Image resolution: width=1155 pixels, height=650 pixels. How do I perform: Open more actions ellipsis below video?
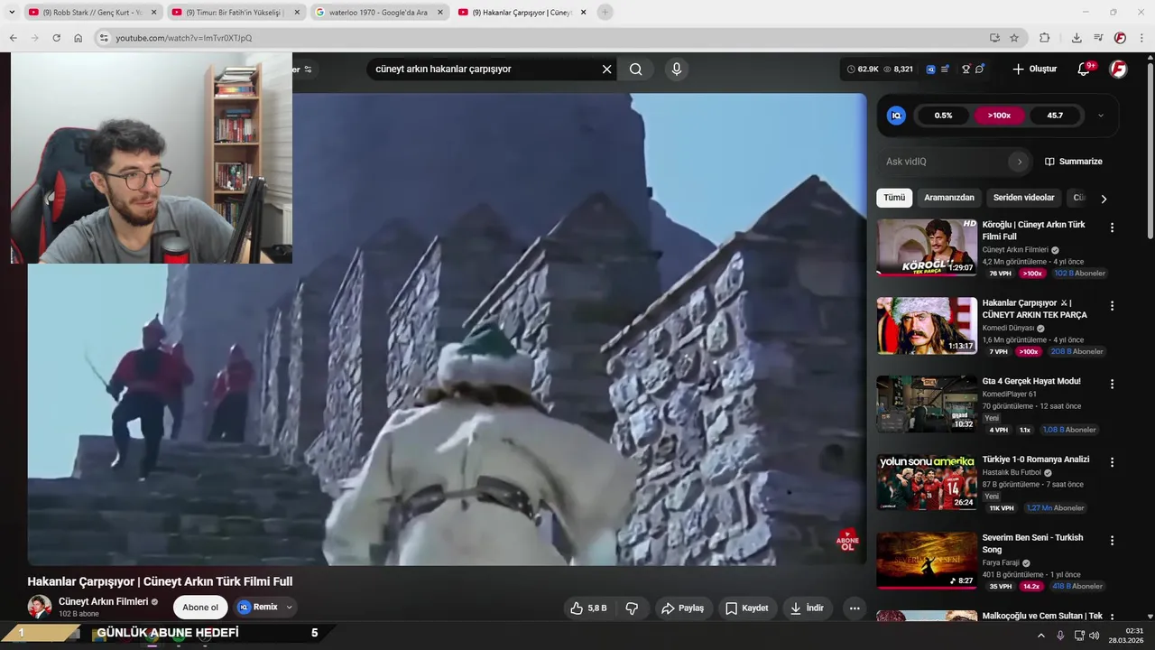click(855, 608)
